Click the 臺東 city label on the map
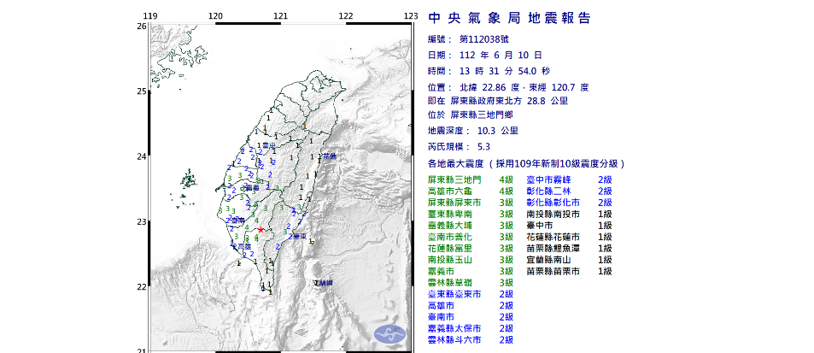Viewport: 814px width, 353px height. point(300,236)
